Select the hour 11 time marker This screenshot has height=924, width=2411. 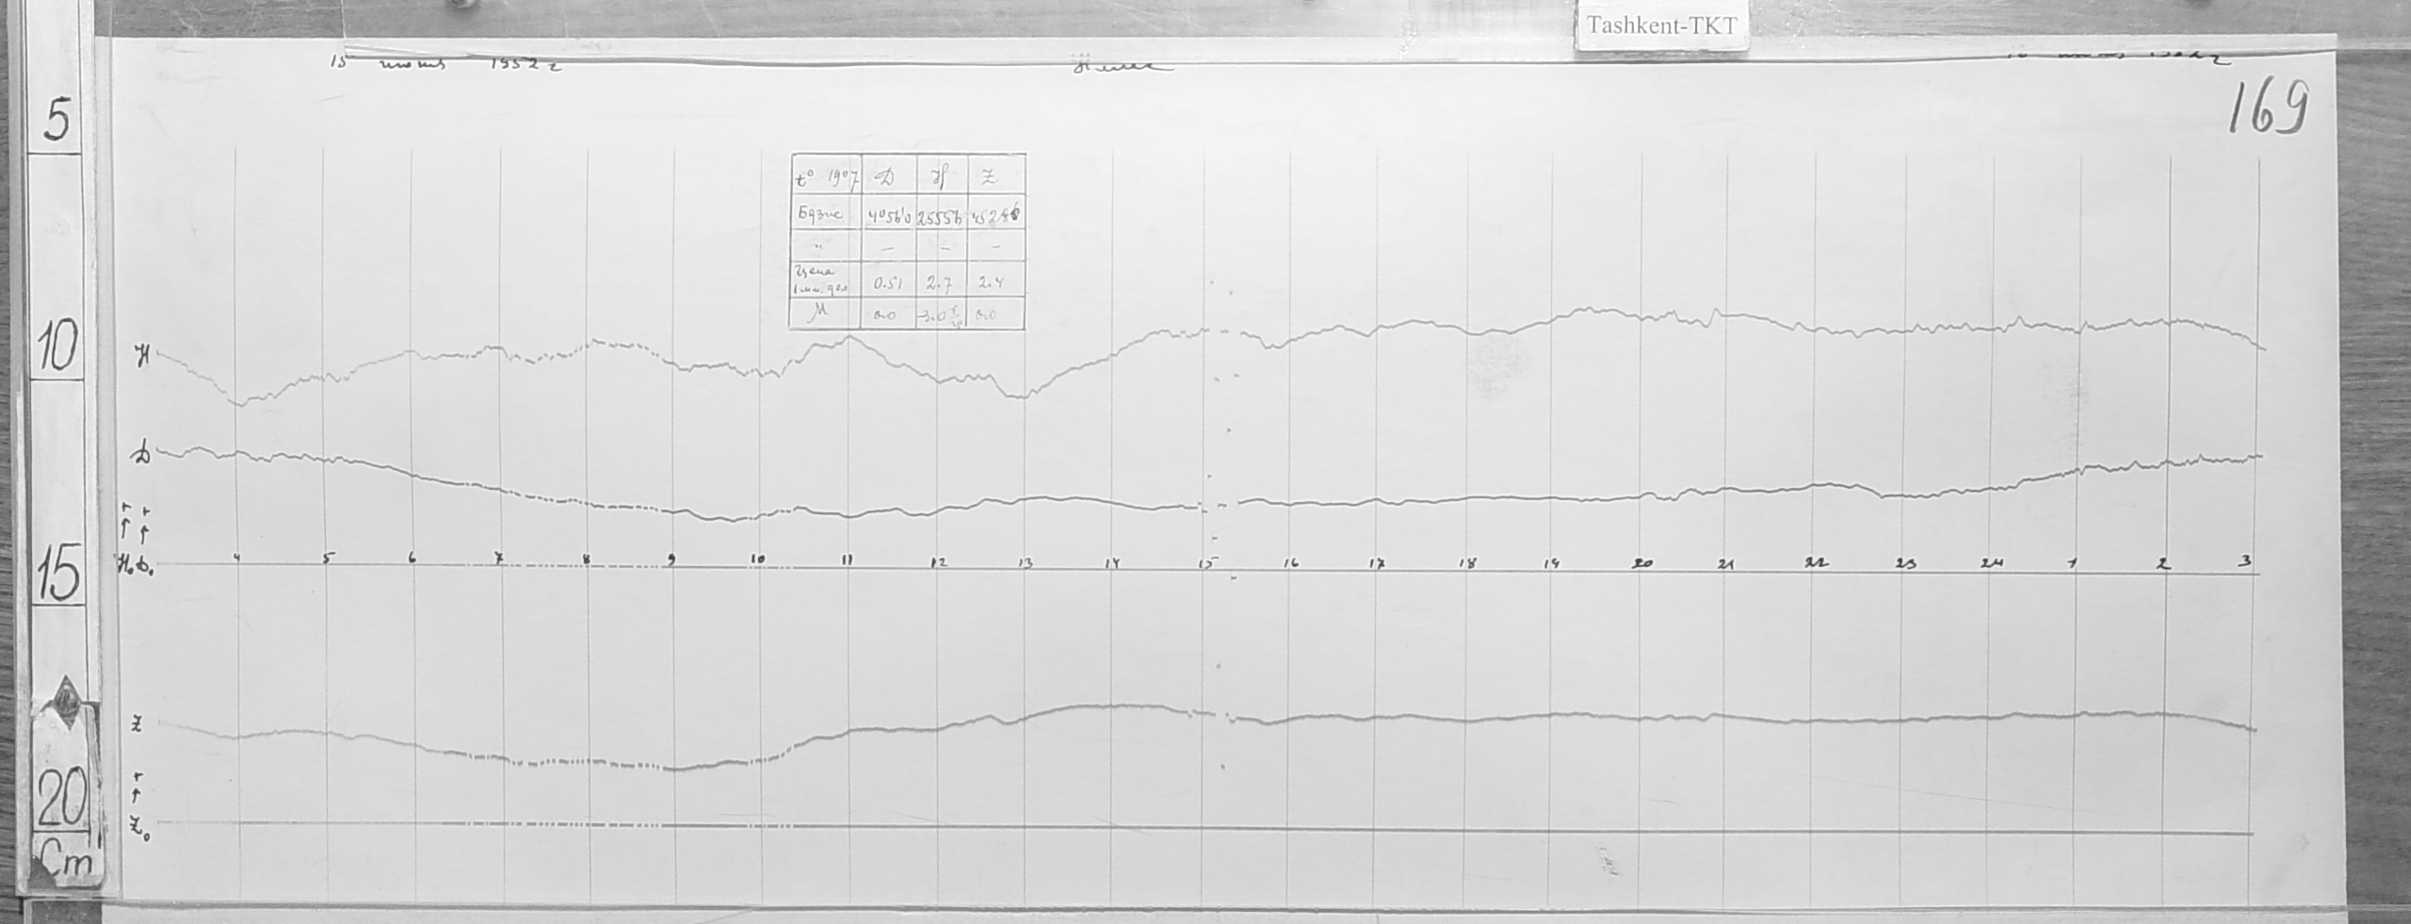[x=848, y=559]
